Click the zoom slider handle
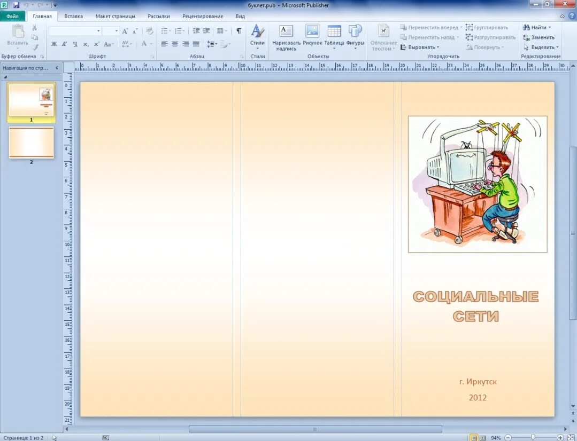 tap(533, 438)
